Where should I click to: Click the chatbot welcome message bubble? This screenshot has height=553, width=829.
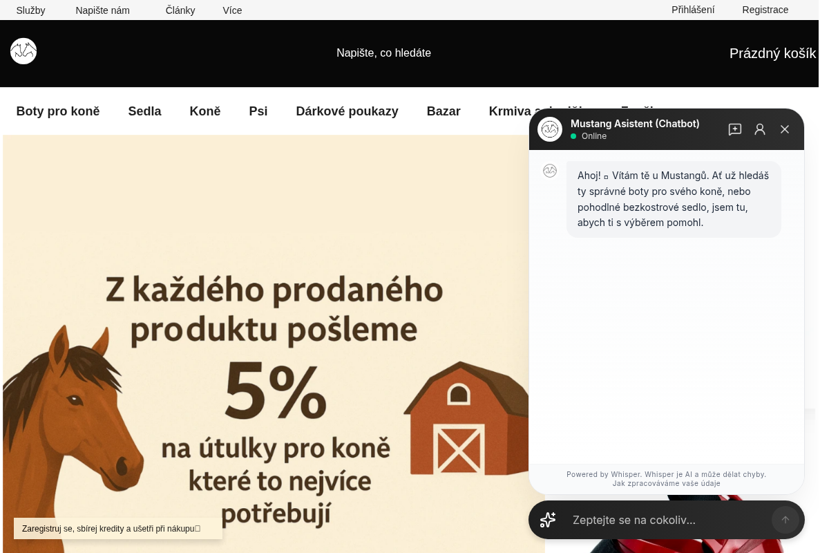click(674, 199)
